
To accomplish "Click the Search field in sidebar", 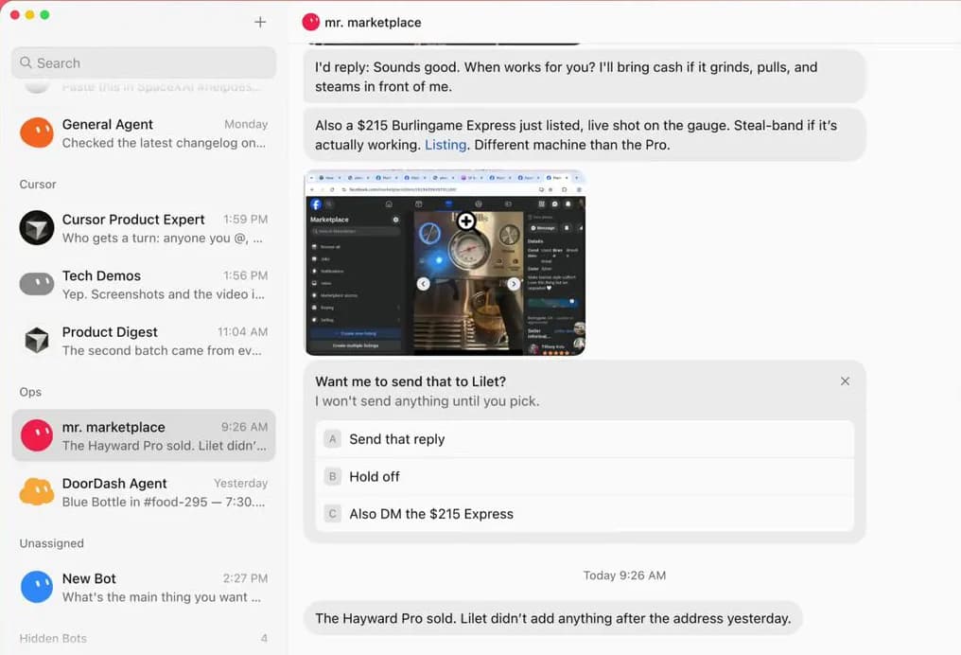I will pos(144,62).
